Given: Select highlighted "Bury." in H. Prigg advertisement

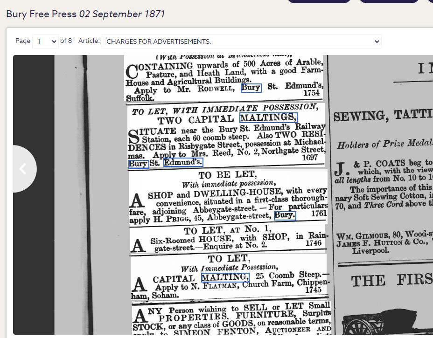Looking at the screenshot, I should 285,215.
